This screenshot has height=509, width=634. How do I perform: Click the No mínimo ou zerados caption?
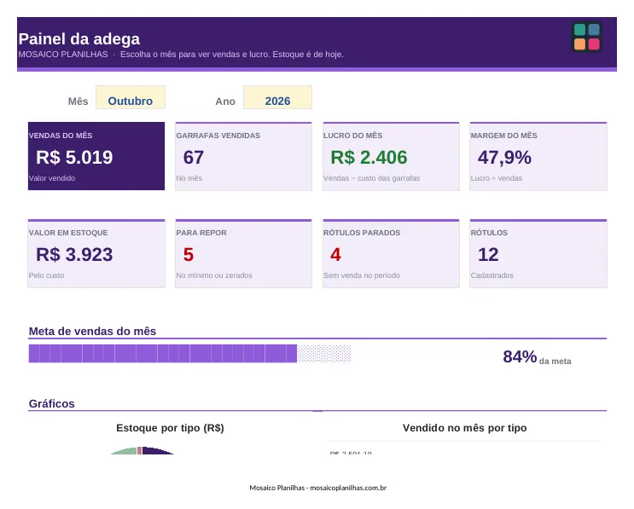[214, 275]
